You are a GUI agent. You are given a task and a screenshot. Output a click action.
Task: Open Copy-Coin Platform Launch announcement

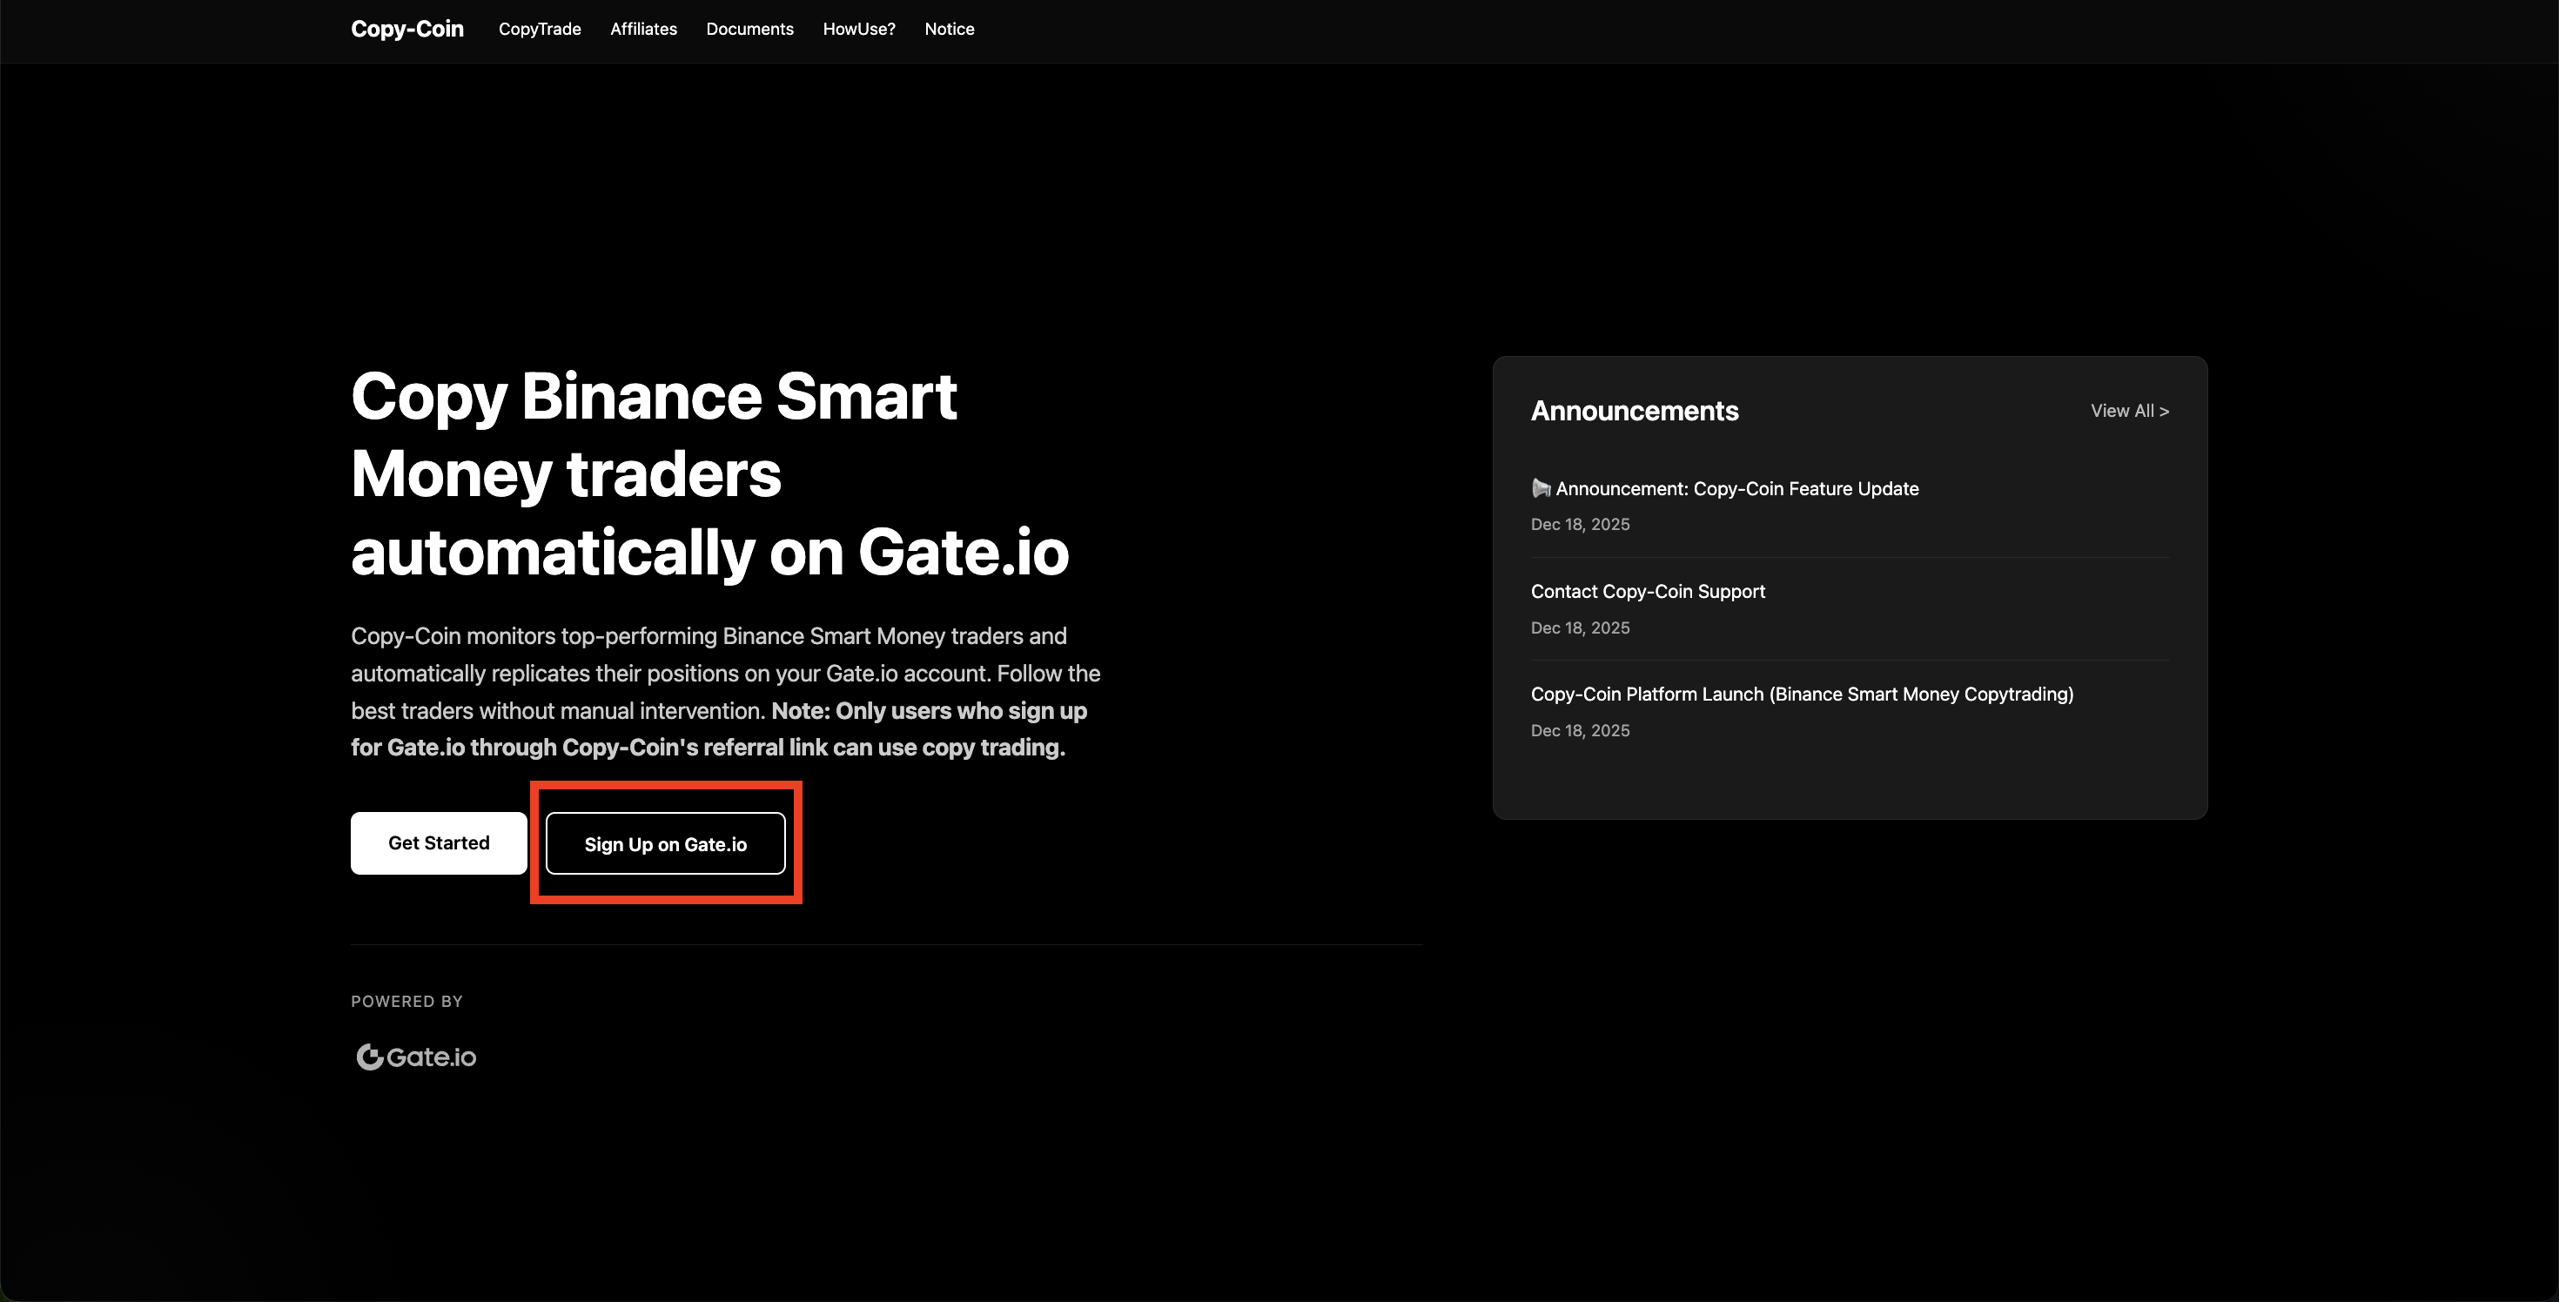[x=1802, y=695]
